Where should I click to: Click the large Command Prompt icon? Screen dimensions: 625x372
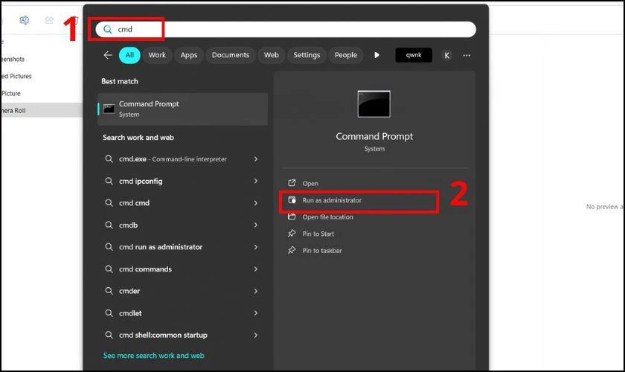[x=374, y=104]
